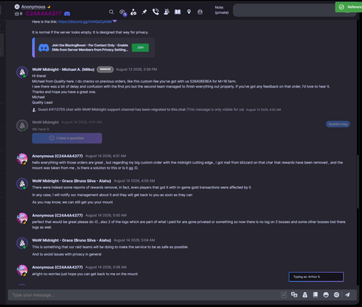The width and height of the screenshot is (362, 307).
Task: Open the discord.gg invite link
Action: 85,22
